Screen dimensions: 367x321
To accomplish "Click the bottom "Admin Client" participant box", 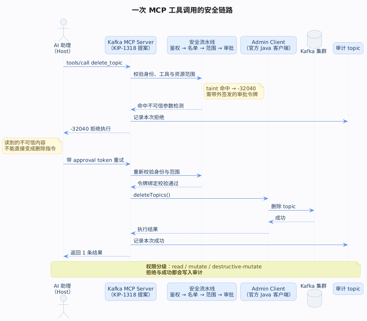I will coord(268,292).
